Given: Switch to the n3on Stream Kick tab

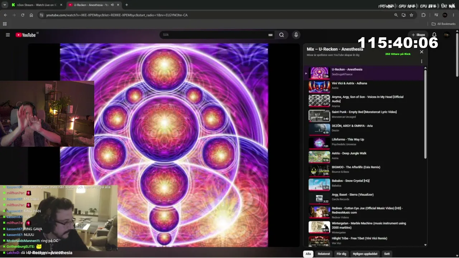Looking at the screenshot, I should pyautogui.click(x=37, y=5).
